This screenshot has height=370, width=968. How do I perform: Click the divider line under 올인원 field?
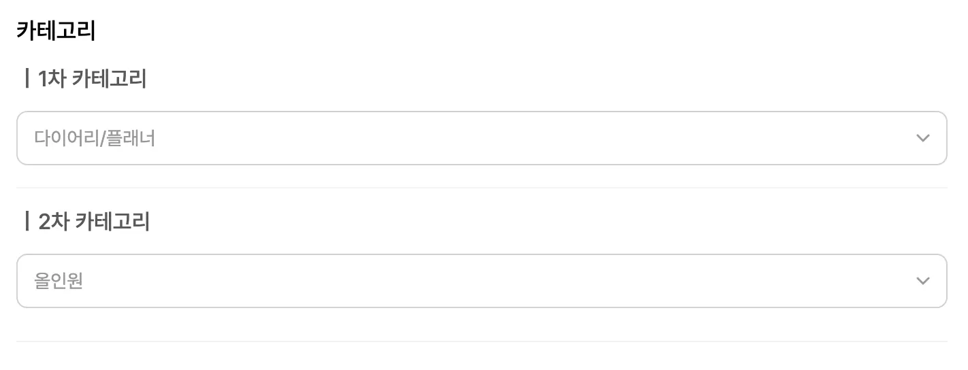(481, 341)
